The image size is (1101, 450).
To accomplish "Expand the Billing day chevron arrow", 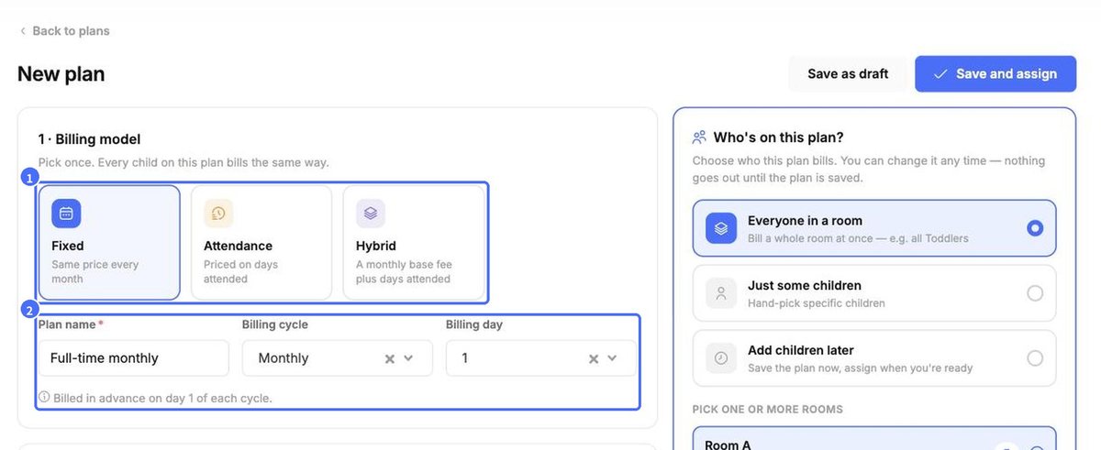I will point(613,358).
